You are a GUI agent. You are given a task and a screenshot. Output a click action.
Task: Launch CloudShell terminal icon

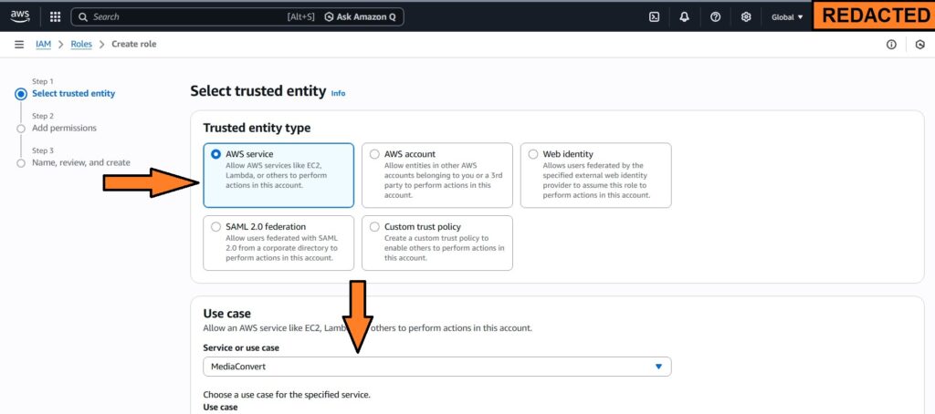pyautogui.click(x=654, y=16)
